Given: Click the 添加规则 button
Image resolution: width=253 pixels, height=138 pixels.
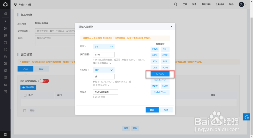Looking at the screenshot, I should 28,87.
